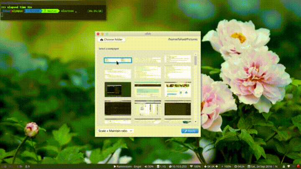Pick the thumbnail with the green banner

[x=148, y=90]
